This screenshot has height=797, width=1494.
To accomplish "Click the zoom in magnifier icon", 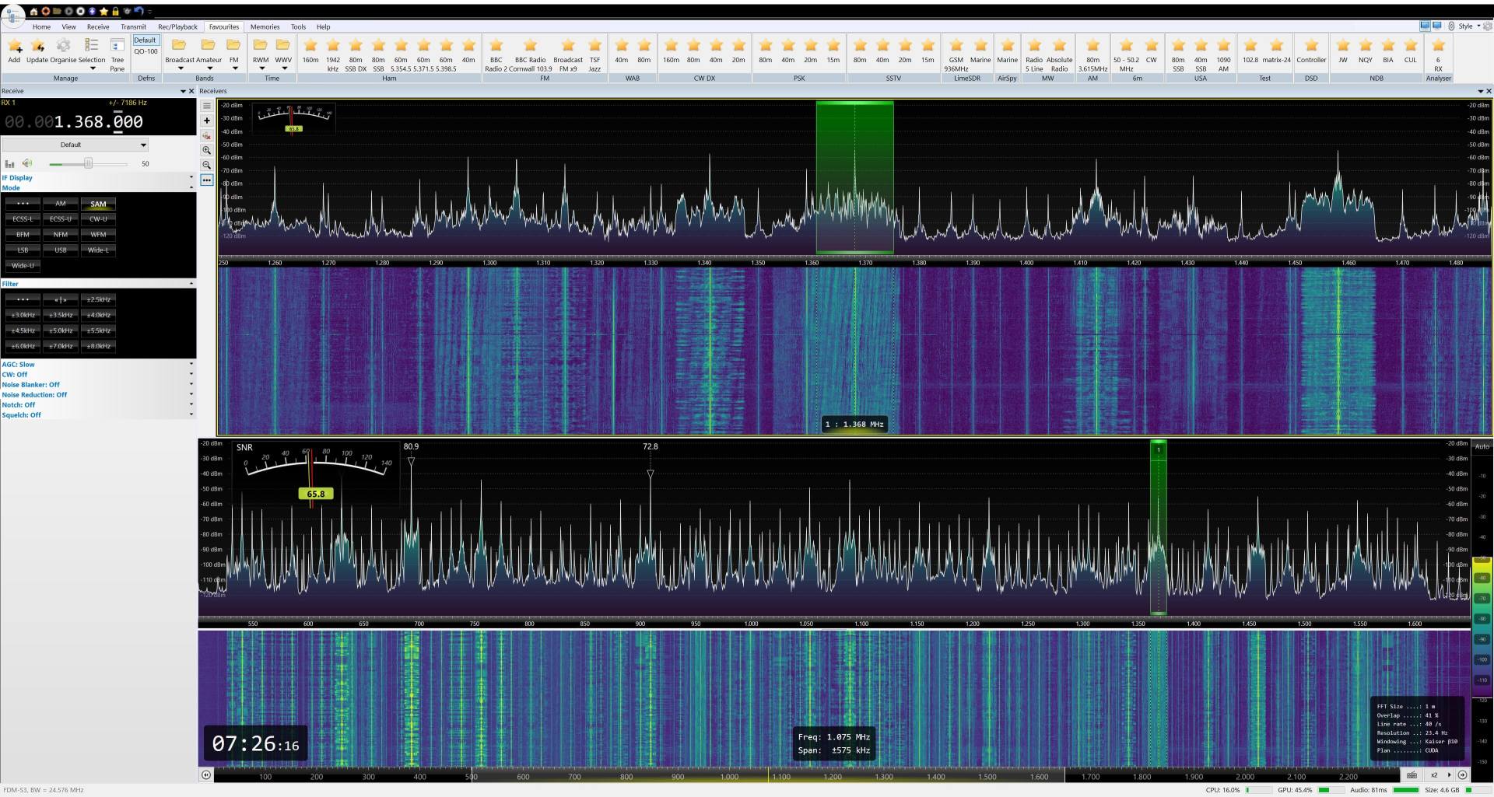I will click(x=207, y=150).
